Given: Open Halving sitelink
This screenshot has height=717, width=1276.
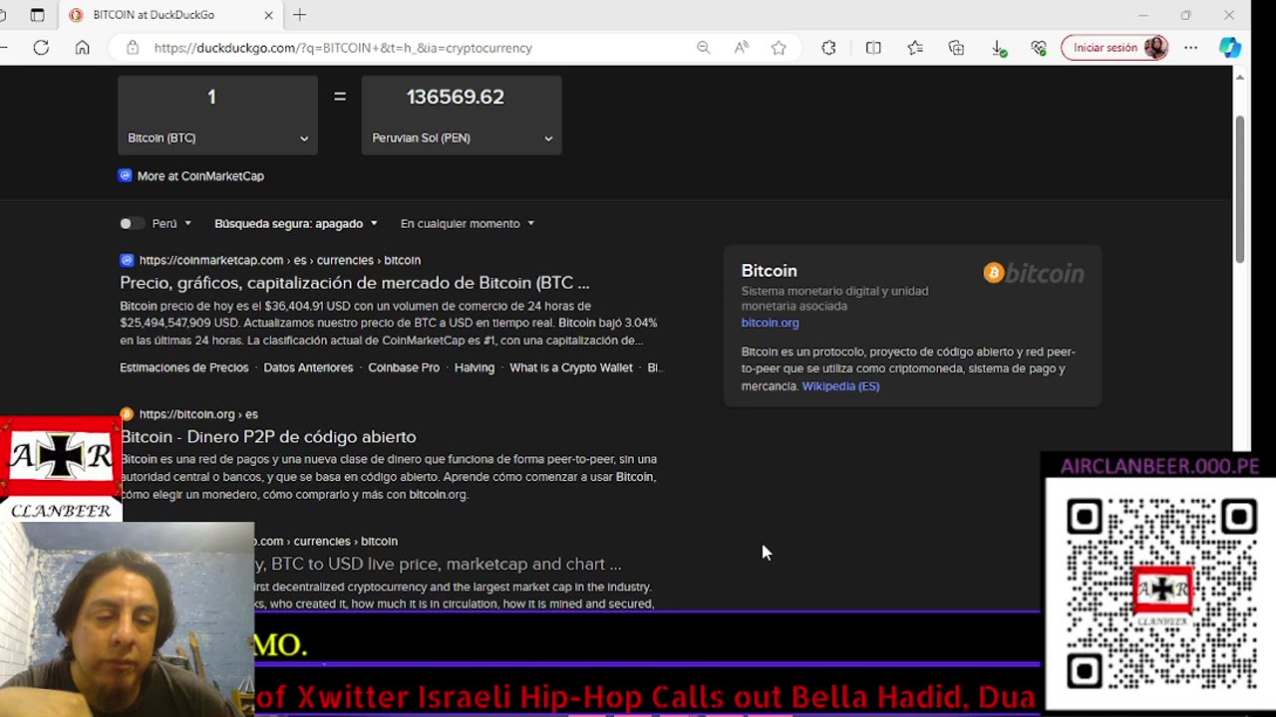Looking at the screenshot, I should tap(475, 367).
